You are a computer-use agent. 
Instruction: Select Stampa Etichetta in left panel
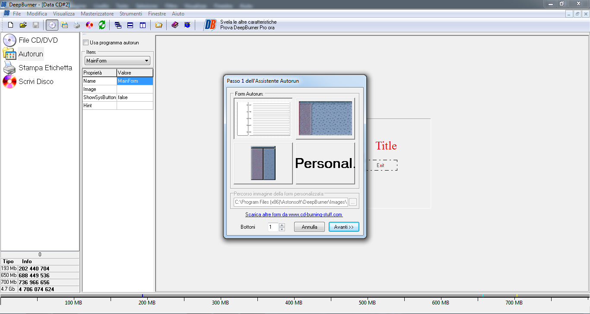click(x=45, y=68)
